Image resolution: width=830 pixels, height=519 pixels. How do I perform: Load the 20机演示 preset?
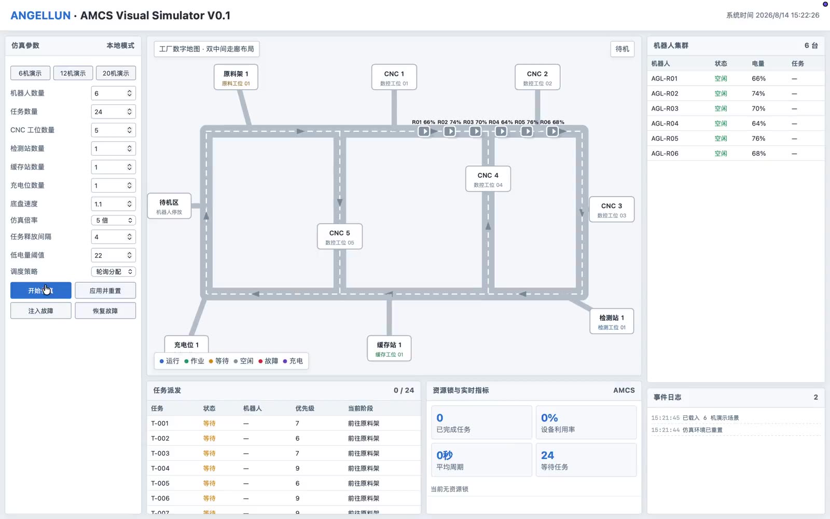116,73
